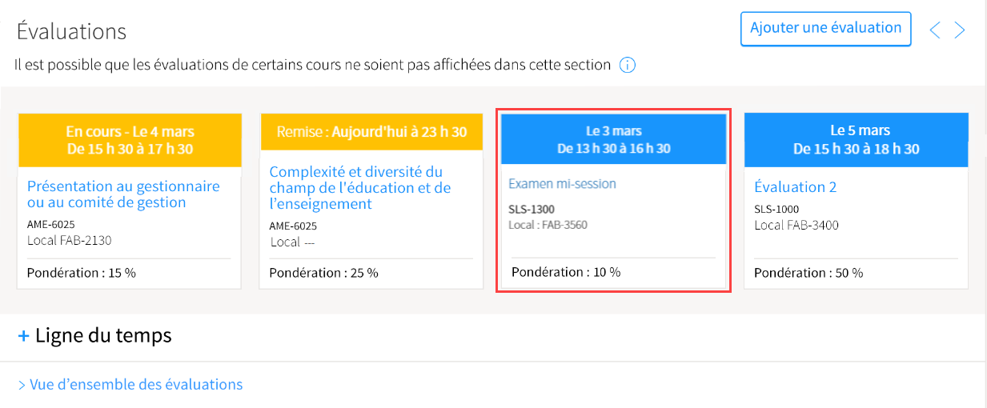Click the Évaluations section heading

click(72, 32)
